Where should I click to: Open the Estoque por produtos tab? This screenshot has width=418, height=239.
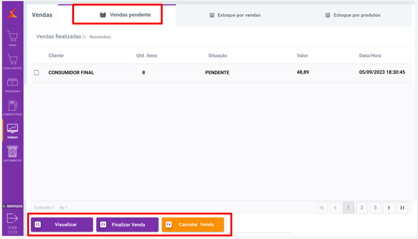click(352, 15)
